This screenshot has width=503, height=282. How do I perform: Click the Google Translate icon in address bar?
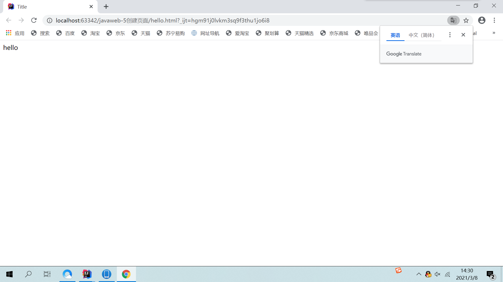(x=453, y=20)
